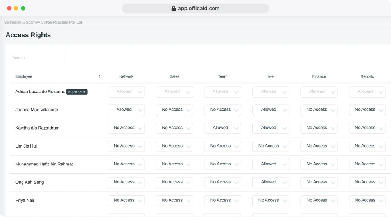Click the Finance column header

319,76
